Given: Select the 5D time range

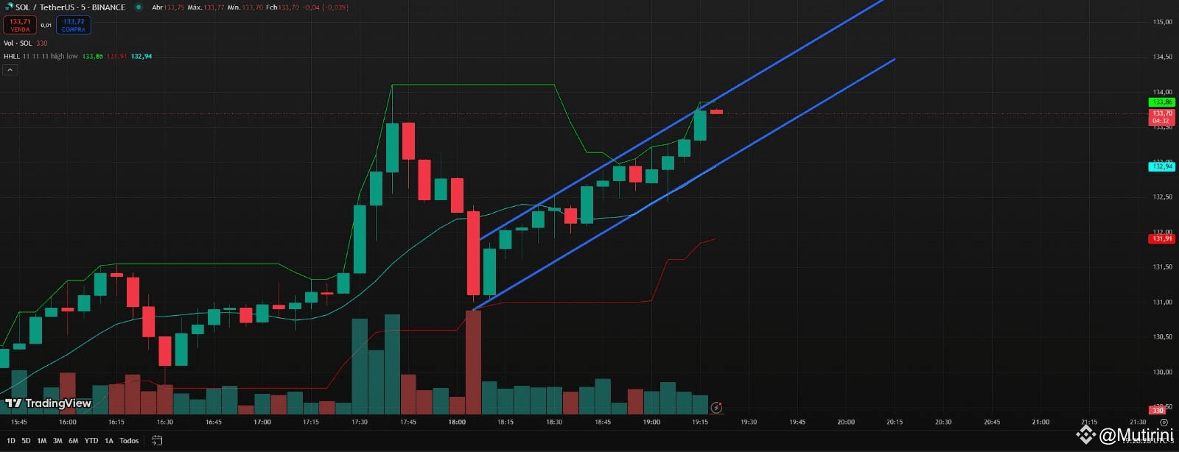Looking at the screenshot, I should click(x=26, y=440).
